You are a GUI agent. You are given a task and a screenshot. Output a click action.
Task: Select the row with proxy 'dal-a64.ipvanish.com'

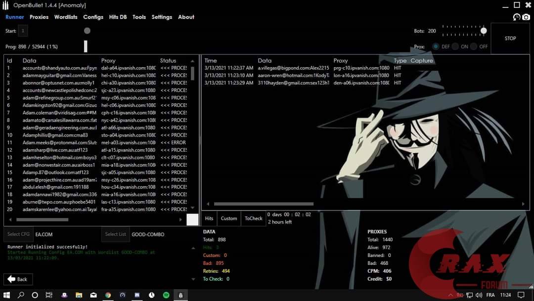(x=97, y=68)
